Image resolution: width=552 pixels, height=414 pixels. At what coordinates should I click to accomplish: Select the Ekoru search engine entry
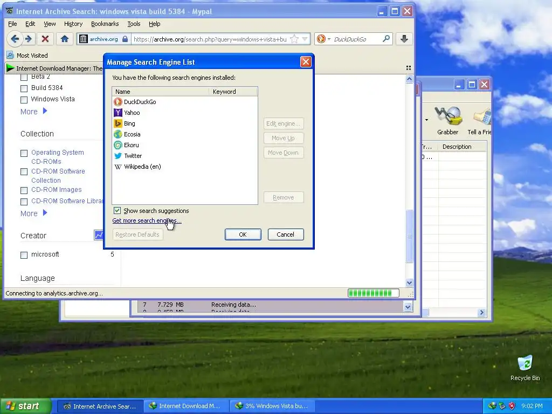pyautogui.click(x=185, y=145)
